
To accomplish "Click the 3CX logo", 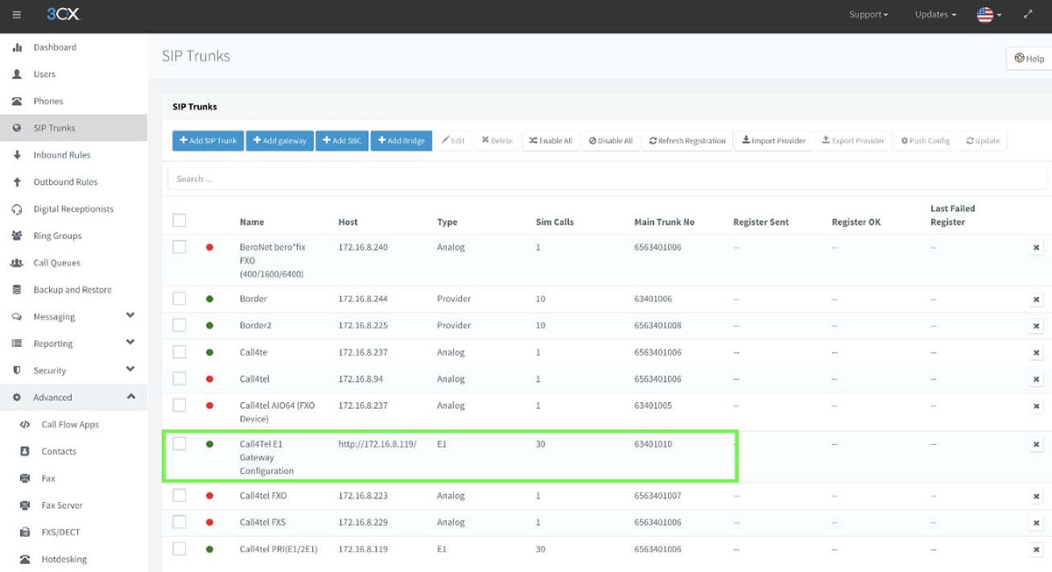I will 63,14.
